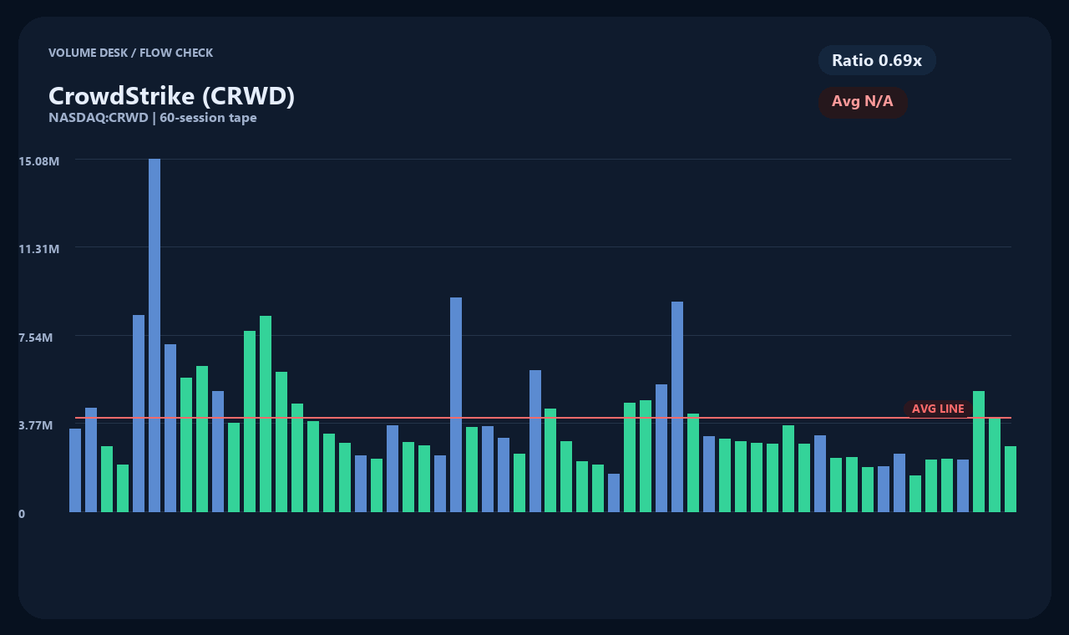Screen dimensions: 1069x635
Task: Click the Avg N/A badge
Action: (863, 102)
